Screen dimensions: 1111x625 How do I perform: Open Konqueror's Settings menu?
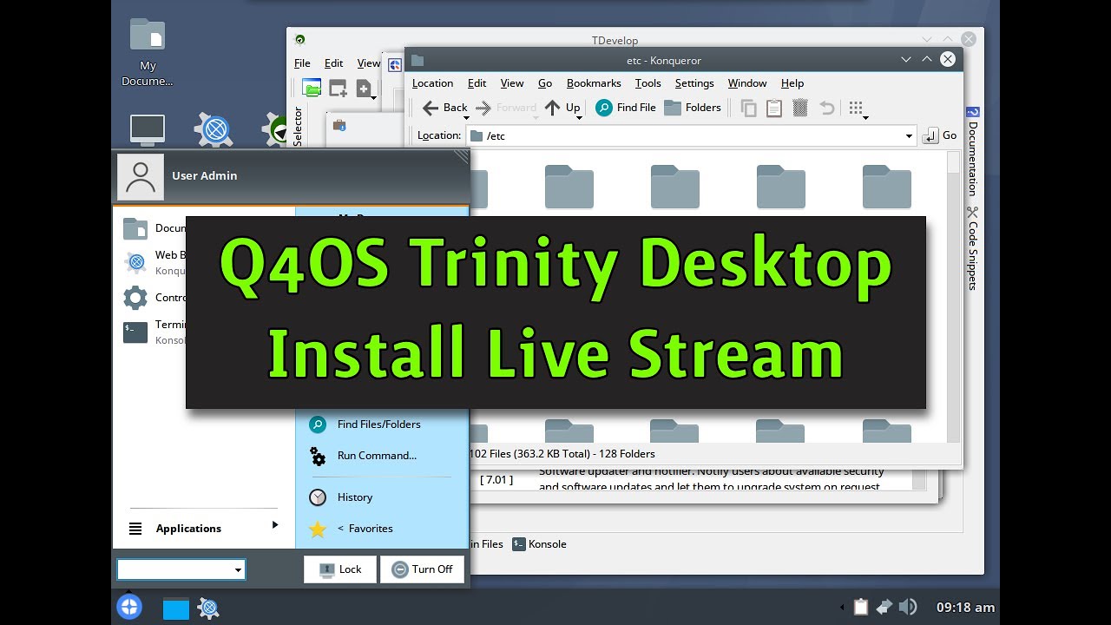click(x=694, y=83)
